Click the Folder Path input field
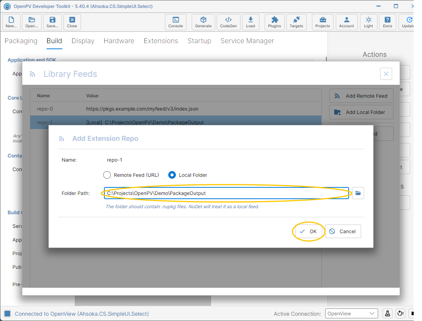Image resolution: width=422 pixels, height=321 pixels. [x=227, y=193]
